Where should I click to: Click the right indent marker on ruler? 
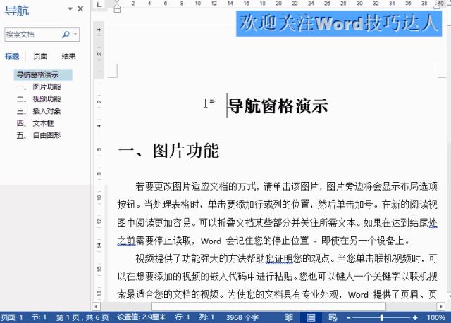(438, 5)
